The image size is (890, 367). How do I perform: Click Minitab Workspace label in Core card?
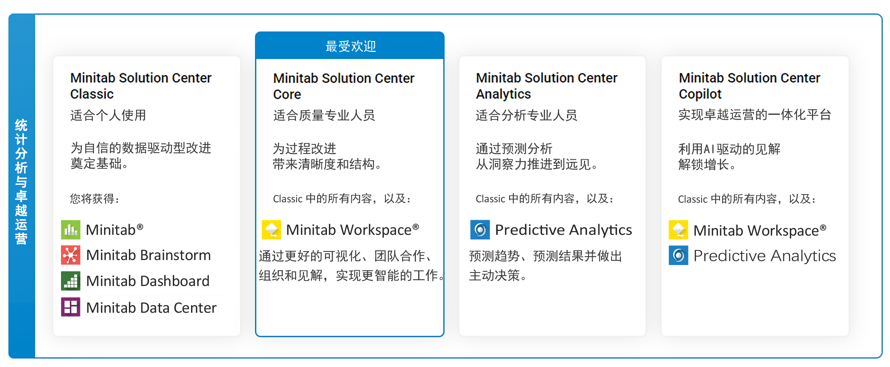coord(353,230)
